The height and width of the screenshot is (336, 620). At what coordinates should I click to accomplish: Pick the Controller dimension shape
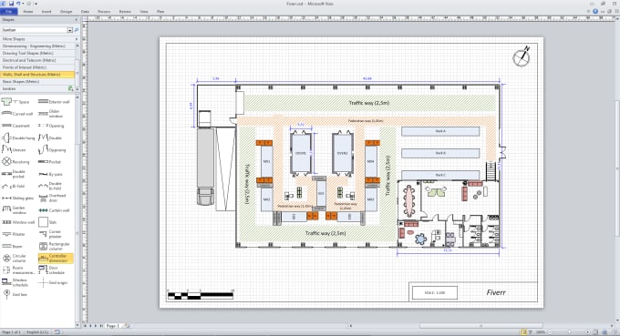(56, 259)
